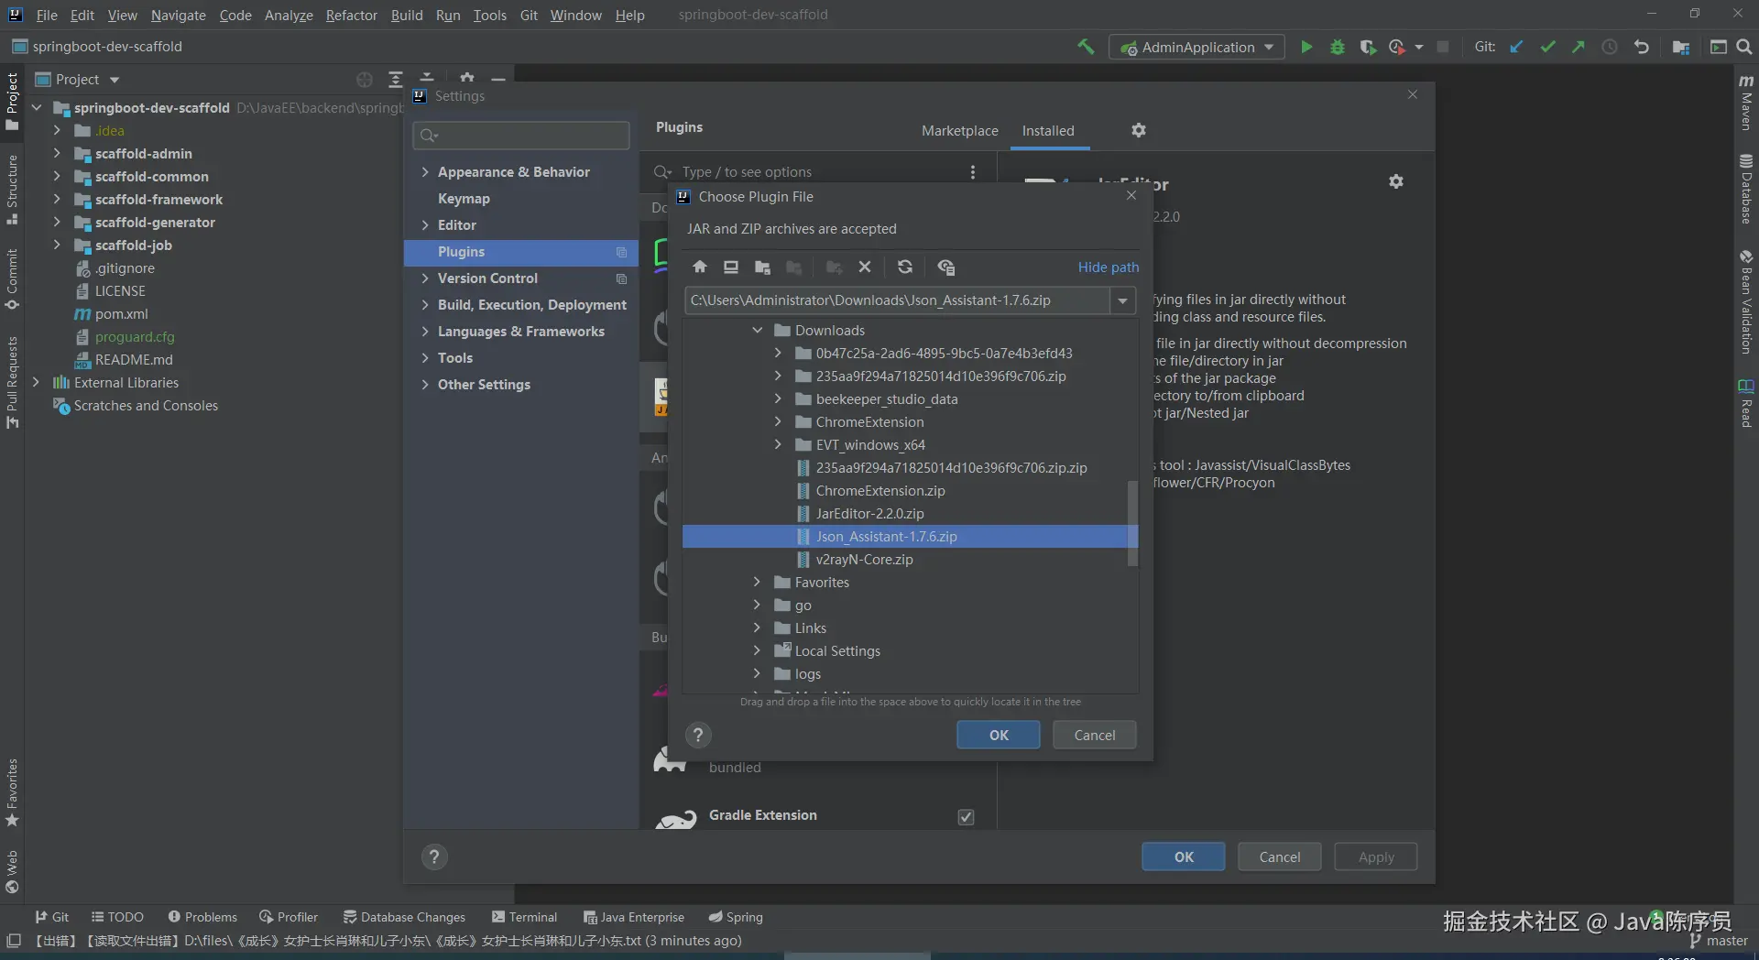Go to home directory in file chooser

[x=700, y=267]
